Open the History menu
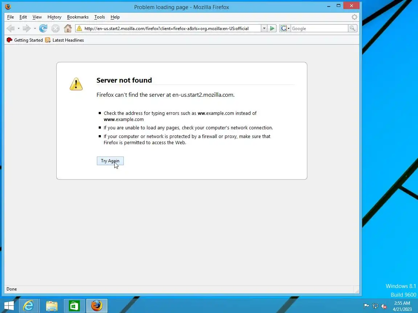 (x=54, y=17)
